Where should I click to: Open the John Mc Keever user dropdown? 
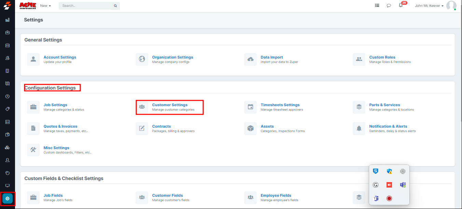pos(429,6)
